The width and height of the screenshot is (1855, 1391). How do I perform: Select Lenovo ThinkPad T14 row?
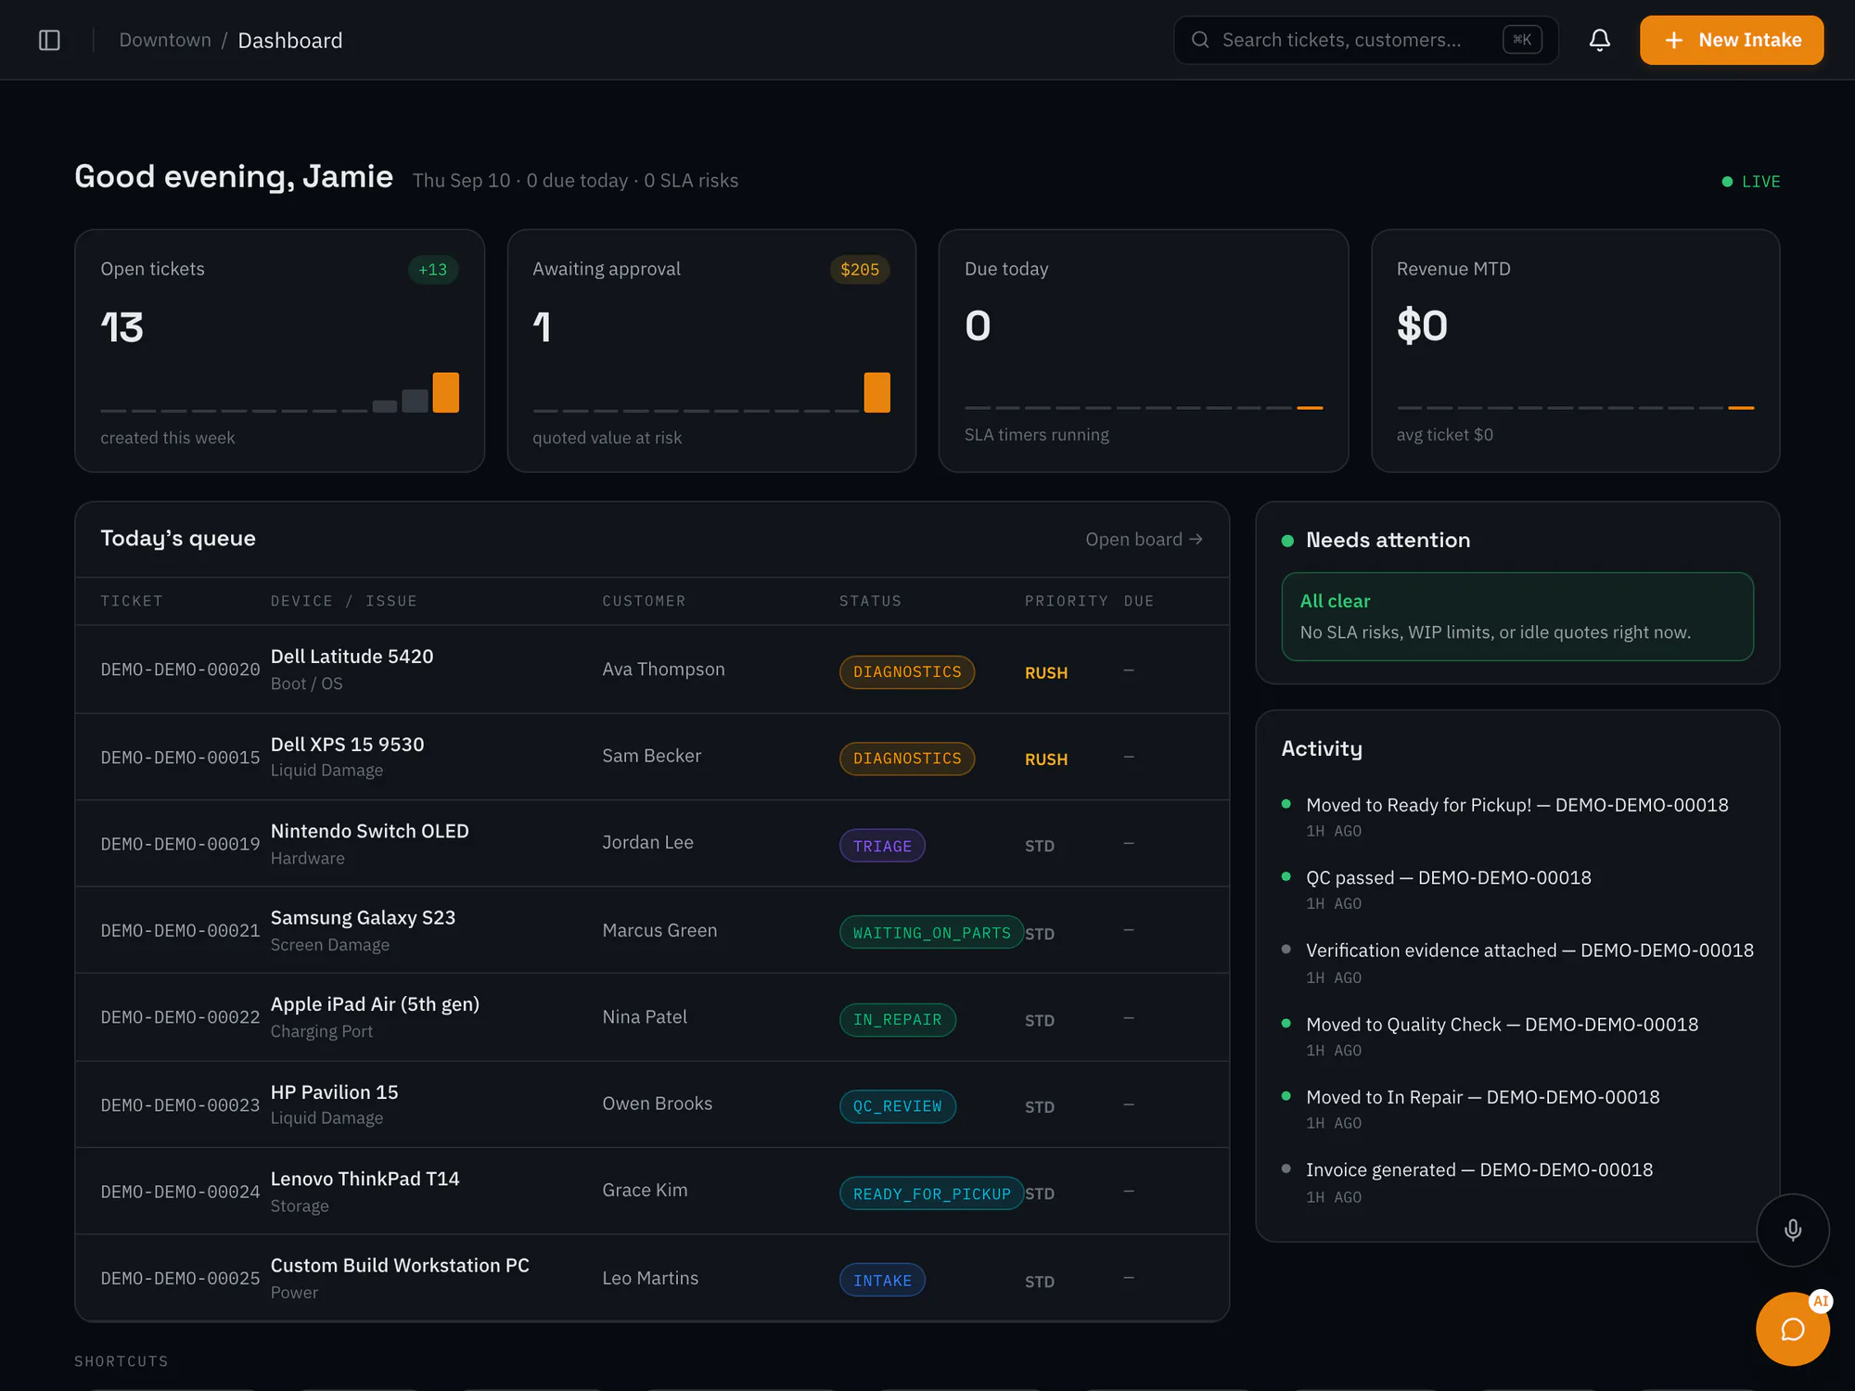point(652,1191)
